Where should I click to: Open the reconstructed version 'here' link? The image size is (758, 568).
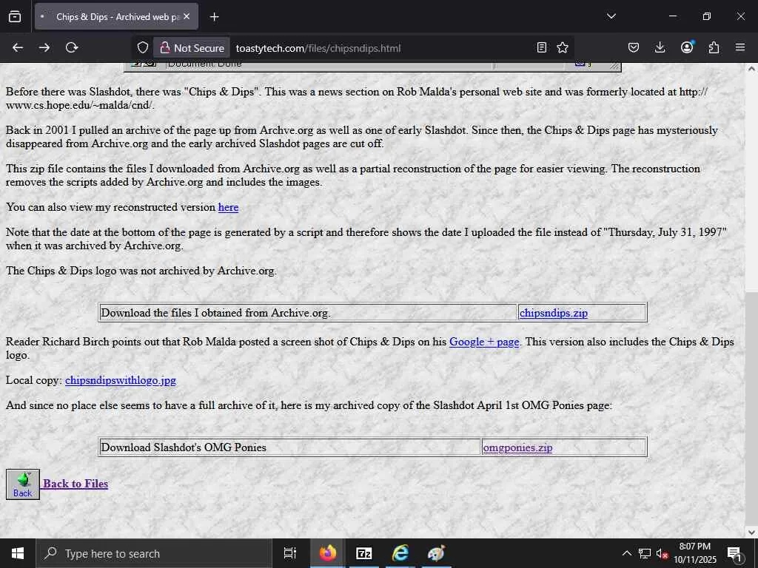click(228, 207)
